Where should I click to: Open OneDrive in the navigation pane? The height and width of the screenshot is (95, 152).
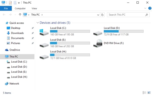click(15, 50)
